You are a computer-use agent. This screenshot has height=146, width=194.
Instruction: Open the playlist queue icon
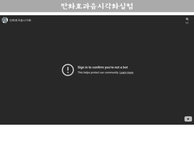pyautogui.click(x=187, y=19)
